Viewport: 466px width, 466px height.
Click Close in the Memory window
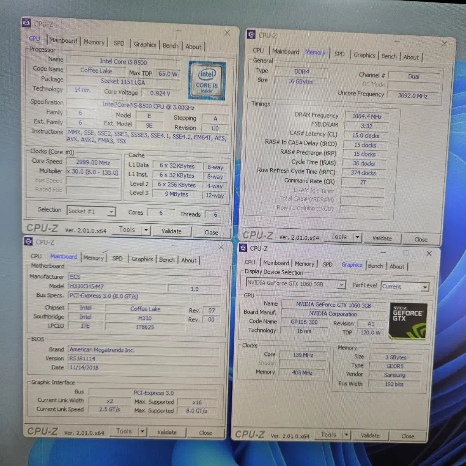click(x=421, y=239)
